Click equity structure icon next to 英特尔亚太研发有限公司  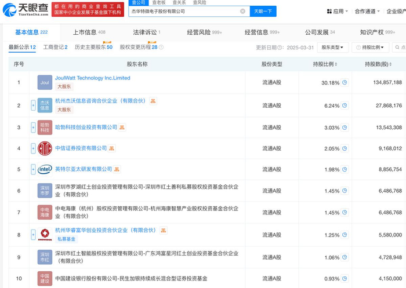(117, 169)
